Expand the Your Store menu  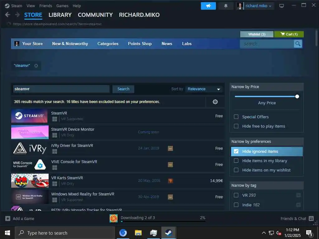pyautogui.click(x=32, y=44)
